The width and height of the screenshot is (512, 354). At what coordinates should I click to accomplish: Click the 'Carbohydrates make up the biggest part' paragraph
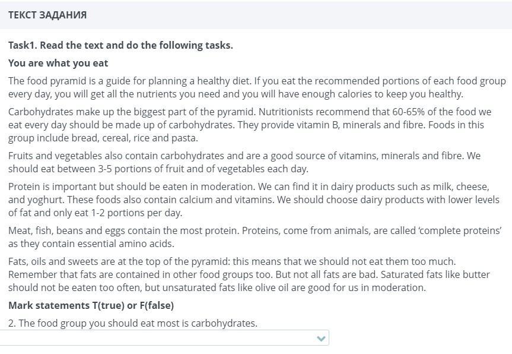(x=250, y=125)
